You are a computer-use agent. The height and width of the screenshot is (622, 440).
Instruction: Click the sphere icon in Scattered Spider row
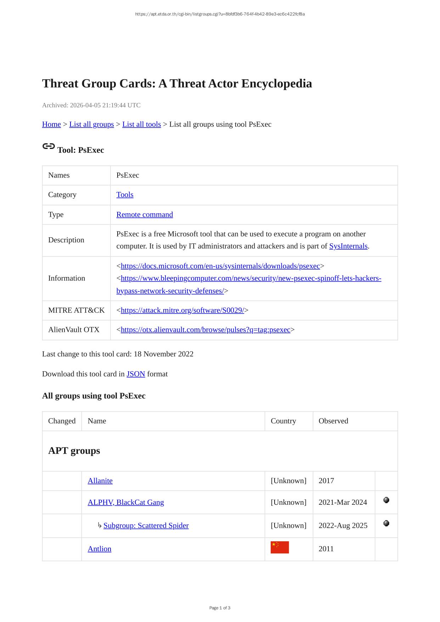[386, 523]
